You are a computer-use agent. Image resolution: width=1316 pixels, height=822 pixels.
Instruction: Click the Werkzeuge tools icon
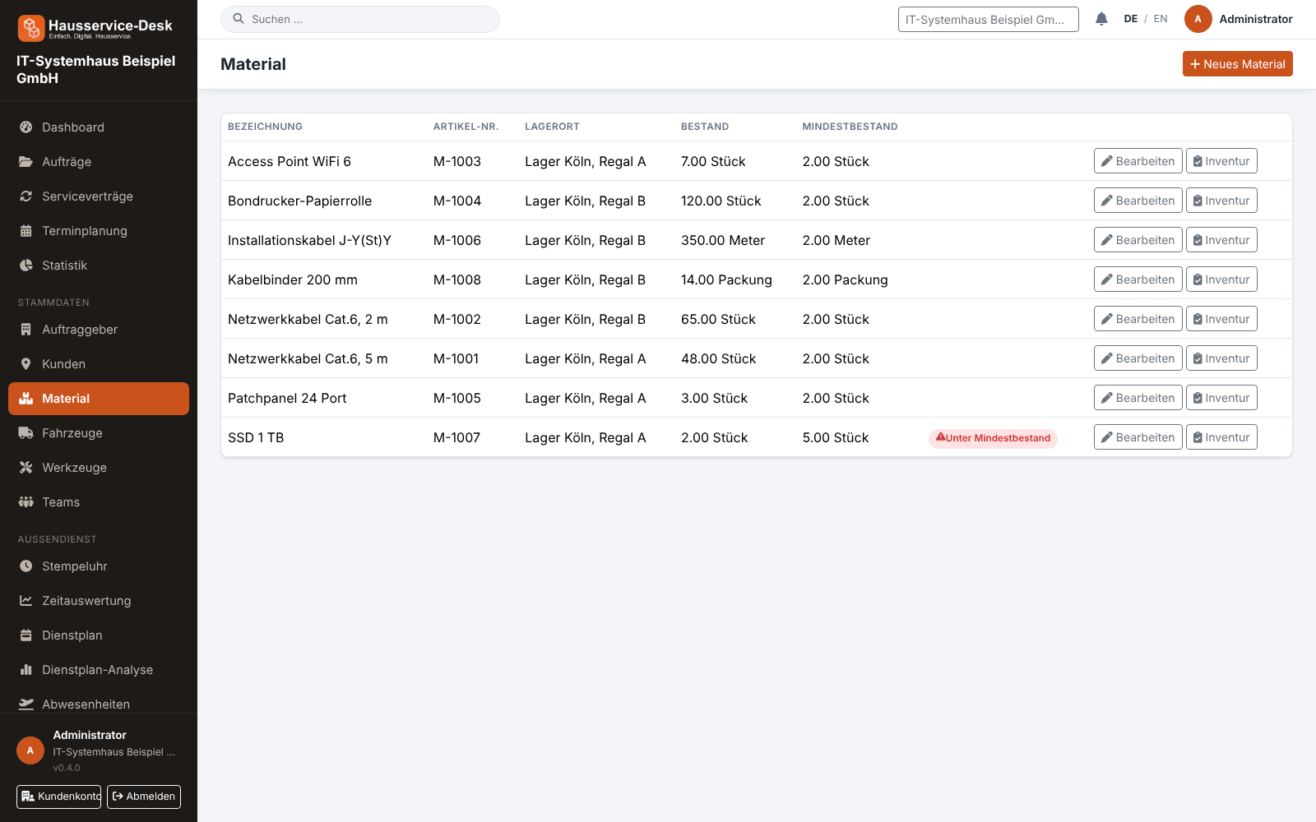click(x=26, y=468)
